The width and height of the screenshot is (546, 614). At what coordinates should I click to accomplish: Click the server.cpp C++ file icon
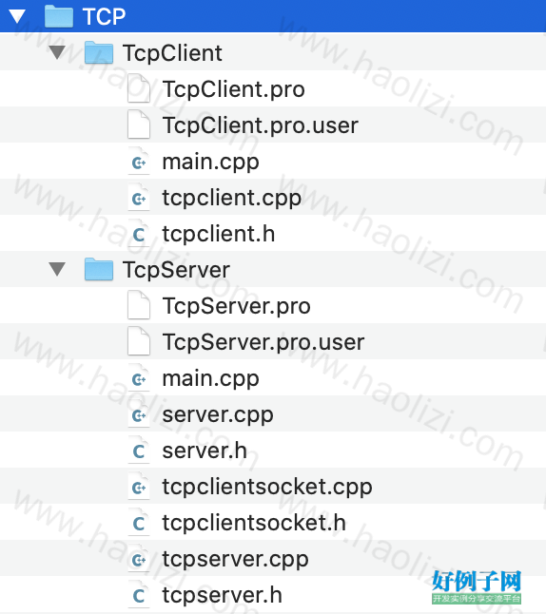pyautogui.click(x=139, y=413)
